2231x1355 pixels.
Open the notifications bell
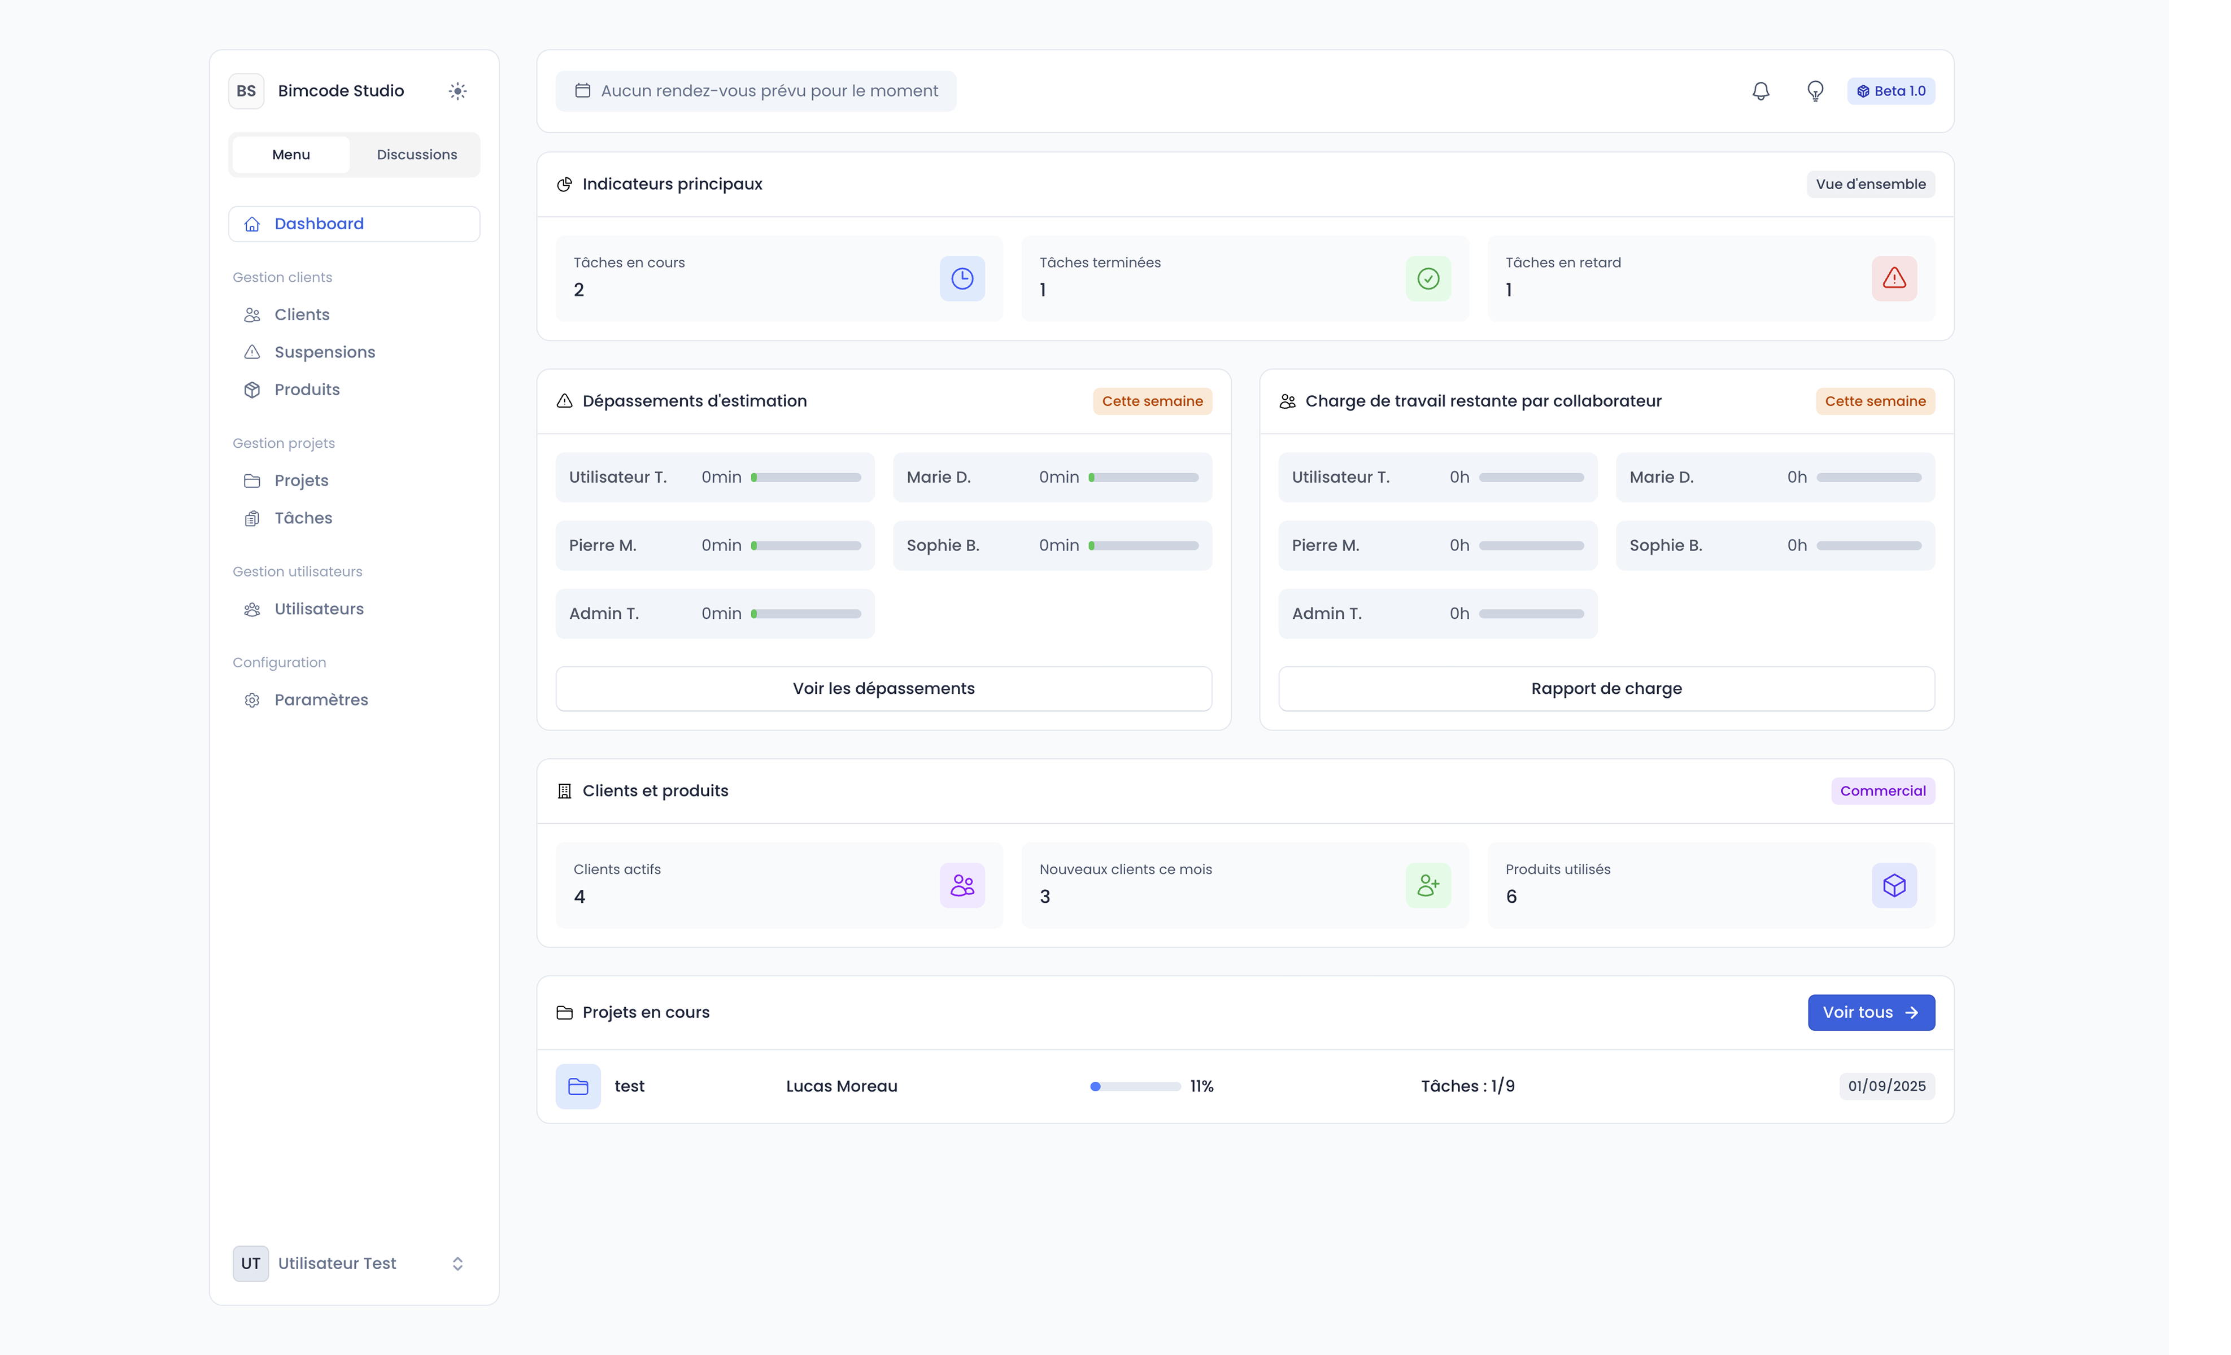1760,90
